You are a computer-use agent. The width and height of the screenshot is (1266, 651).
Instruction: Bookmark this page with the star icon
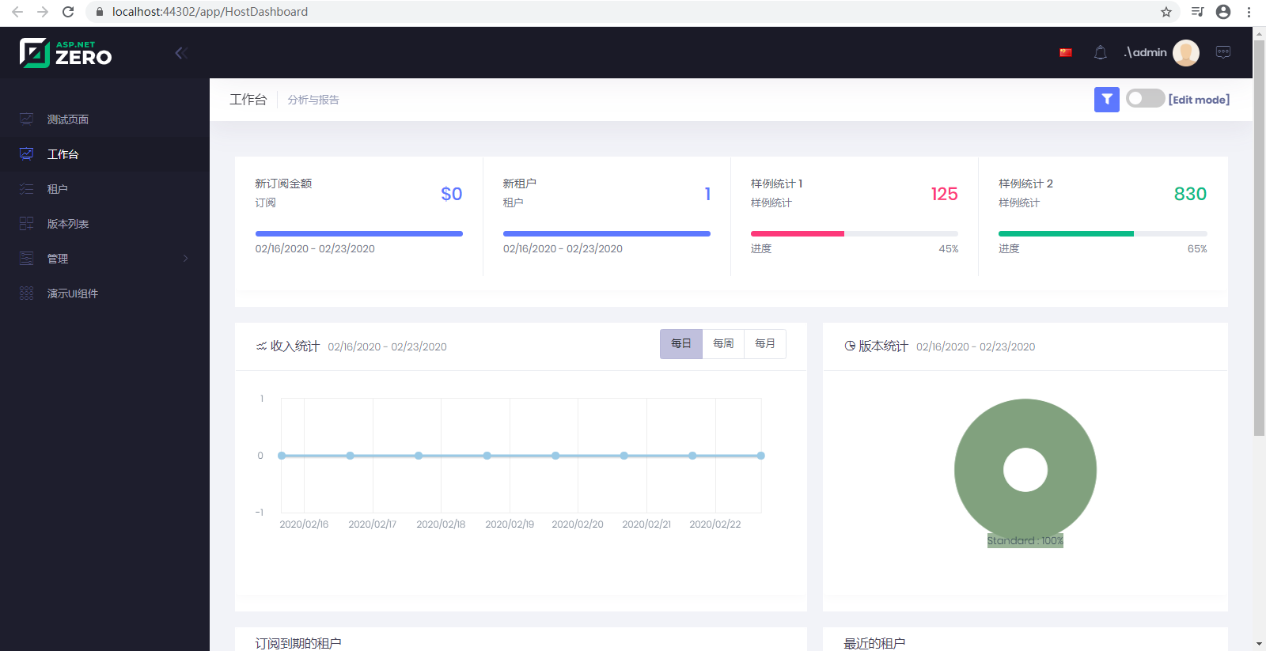coord(1166,12)
